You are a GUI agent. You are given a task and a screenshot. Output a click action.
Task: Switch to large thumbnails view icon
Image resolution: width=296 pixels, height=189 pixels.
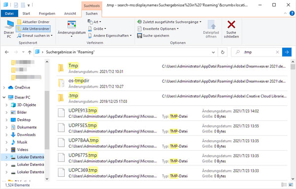tap(291, 185)
